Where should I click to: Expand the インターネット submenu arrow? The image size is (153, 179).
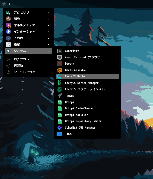pyautogui.click(x=48, y=32)
